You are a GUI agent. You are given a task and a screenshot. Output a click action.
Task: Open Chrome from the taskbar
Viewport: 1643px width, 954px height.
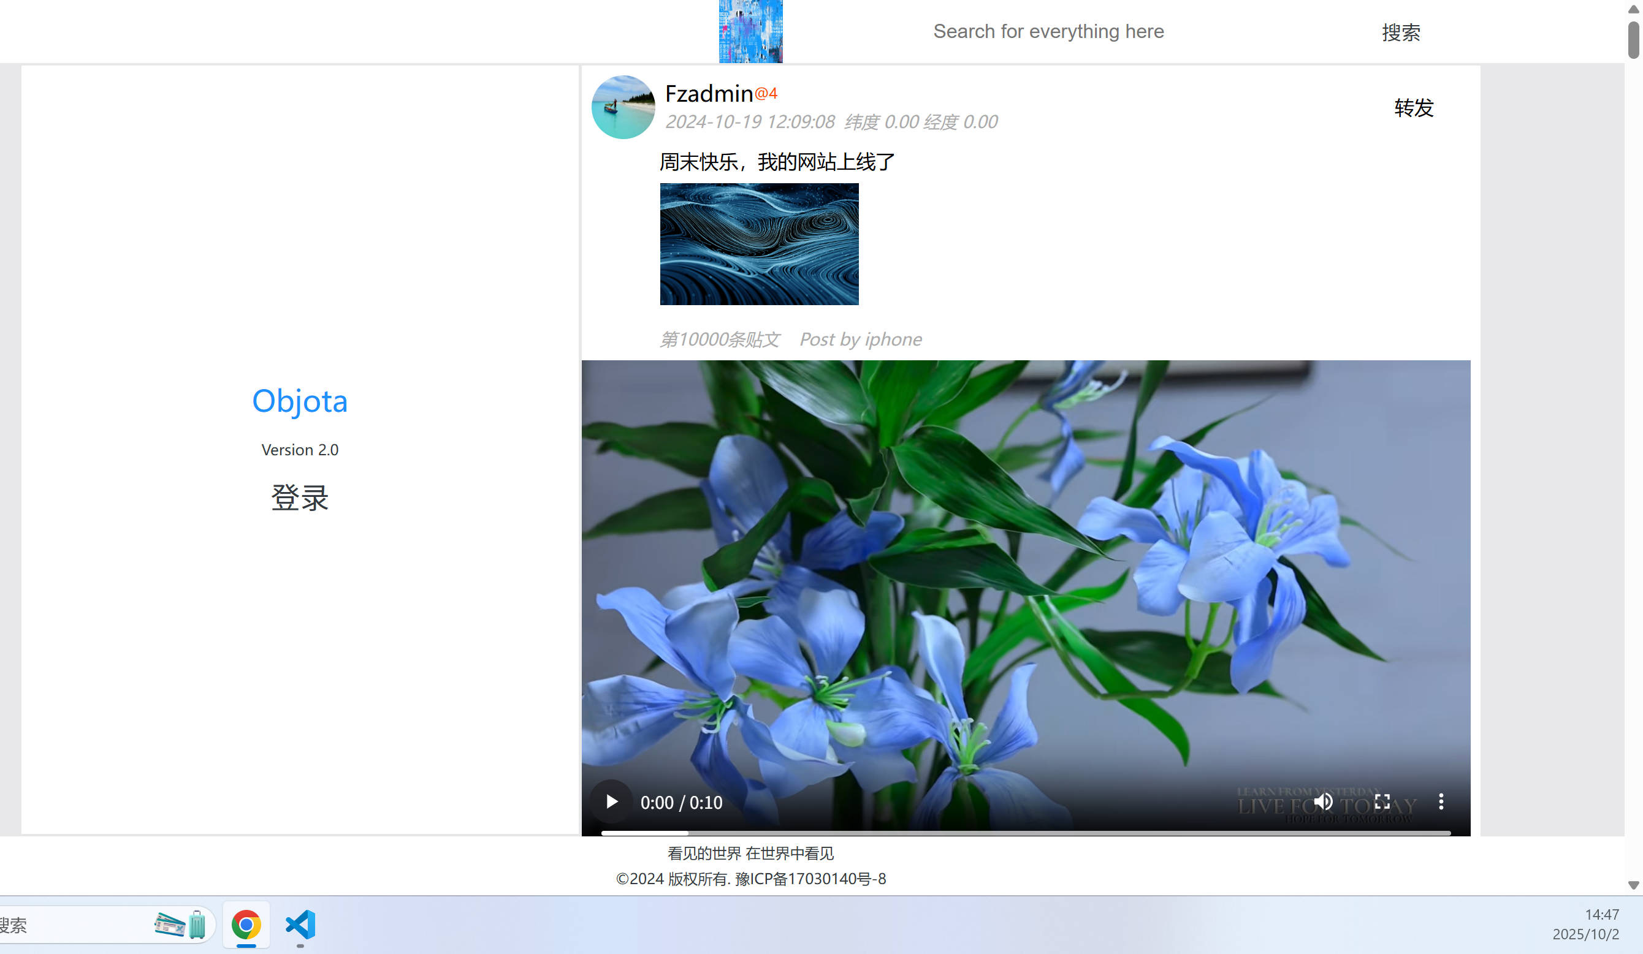246,925
